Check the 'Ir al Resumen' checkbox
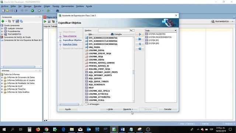The image size is (236, 133). coord(86,104)
